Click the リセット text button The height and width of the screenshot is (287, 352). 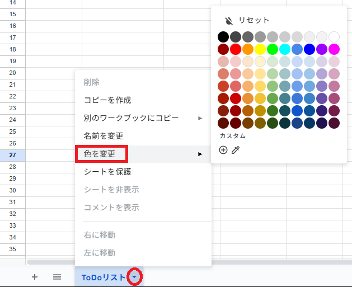click(x=254, y=20)
